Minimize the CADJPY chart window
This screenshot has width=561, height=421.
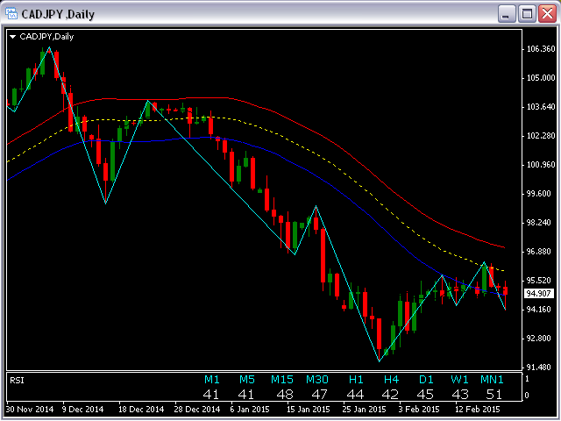(x=507, y=14)
